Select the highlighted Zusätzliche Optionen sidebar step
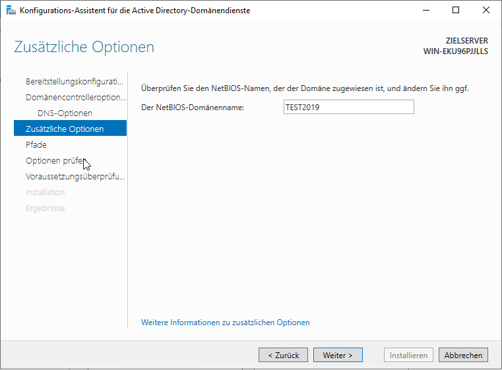This screenshot has width=502, height=370. click(x=70, y=128)
